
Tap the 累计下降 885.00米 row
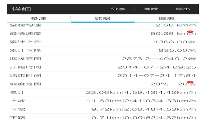103,50
